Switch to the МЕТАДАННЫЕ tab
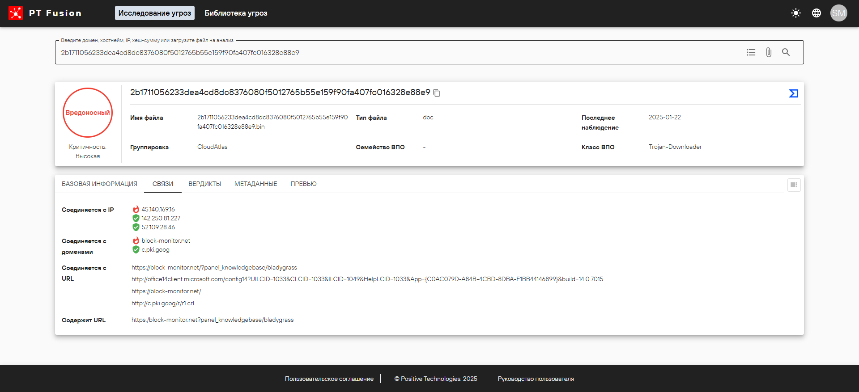This screenshot has height=392, width=859. coord(255,184)
